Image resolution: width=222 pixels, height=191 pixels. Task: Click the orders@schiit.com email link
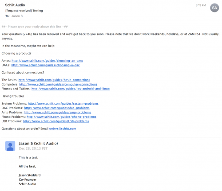[63, 129]
